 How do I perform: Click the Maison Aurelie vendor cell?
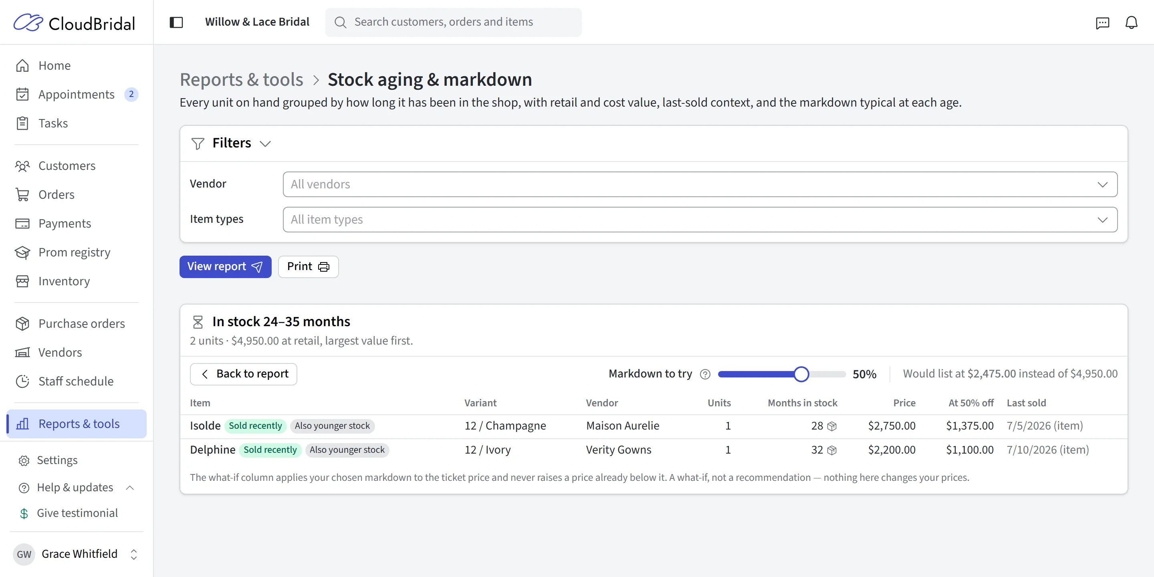click(623, 426)
